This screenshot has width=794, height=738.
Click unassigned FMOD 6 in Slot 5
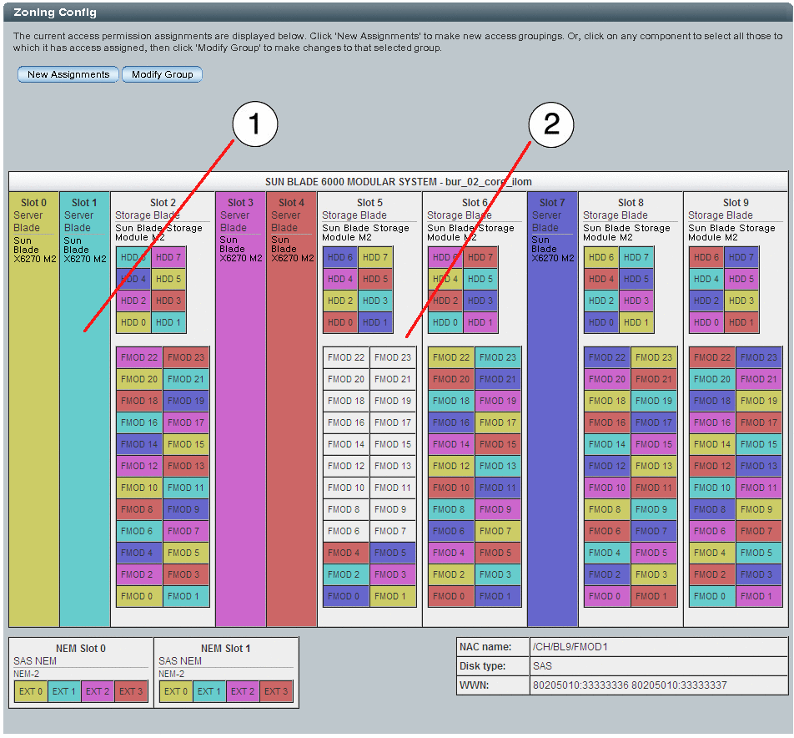(x=346, y=531)
